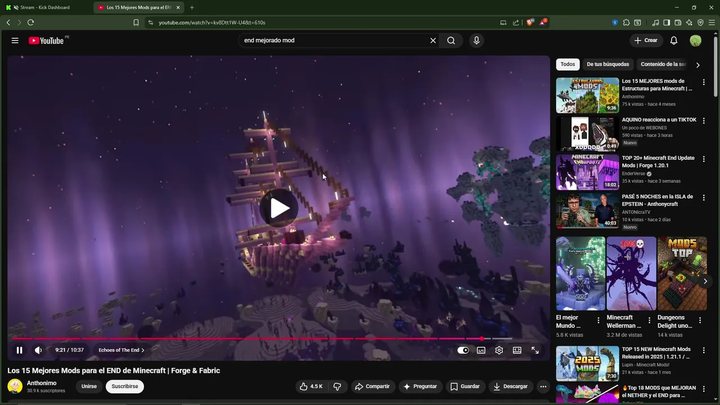Open 'TOP 20+ Minecraft End Update Mods' thumbnail
This screenshot has height=405, width=720.
coord(587,172)
